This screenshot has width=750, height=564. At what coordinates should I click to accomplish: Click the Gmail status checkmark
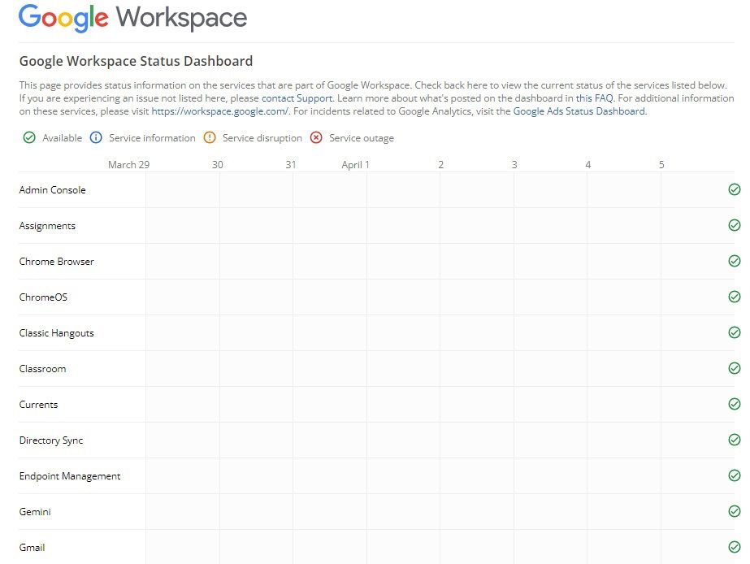(735, 547)
